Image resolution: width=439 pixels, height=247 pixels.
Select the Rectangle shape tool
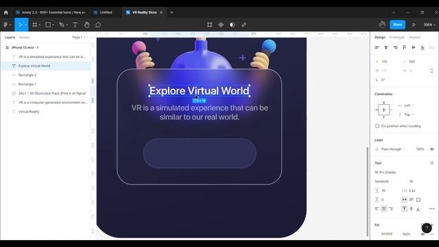click(x=48, y=25)
